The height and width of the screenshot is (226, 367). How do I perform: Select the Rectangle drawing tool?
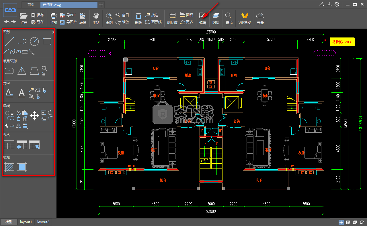[x=47, y=41]
